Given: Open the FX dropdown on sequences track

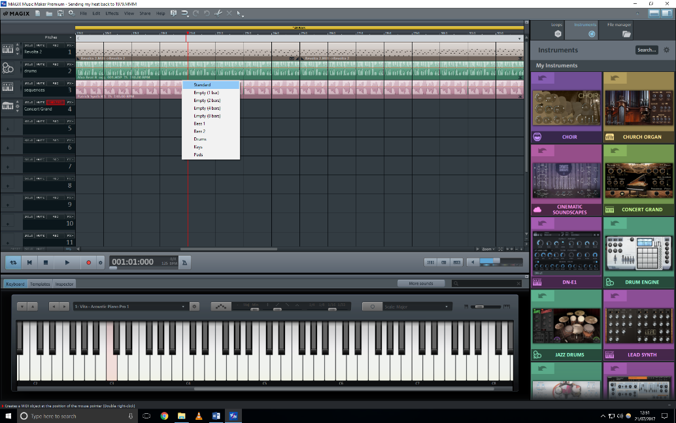Looking at the screenshot, I should pyautogui.click(x=70, y=84).
